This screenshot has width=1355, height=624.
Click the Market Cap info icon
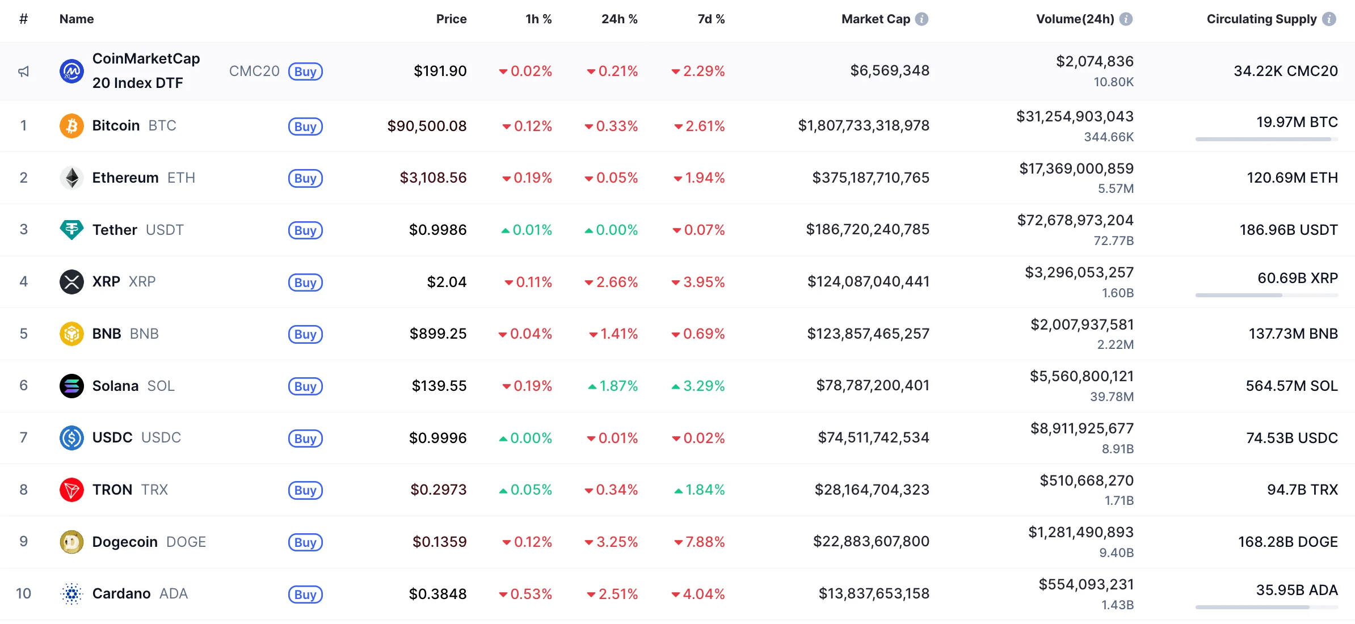[922, 19]
